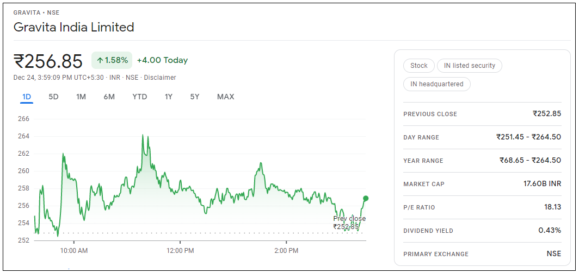The image size is (579, 273).
Task: Click the 0.43% dividend yield value
Action: coord(550,230)
